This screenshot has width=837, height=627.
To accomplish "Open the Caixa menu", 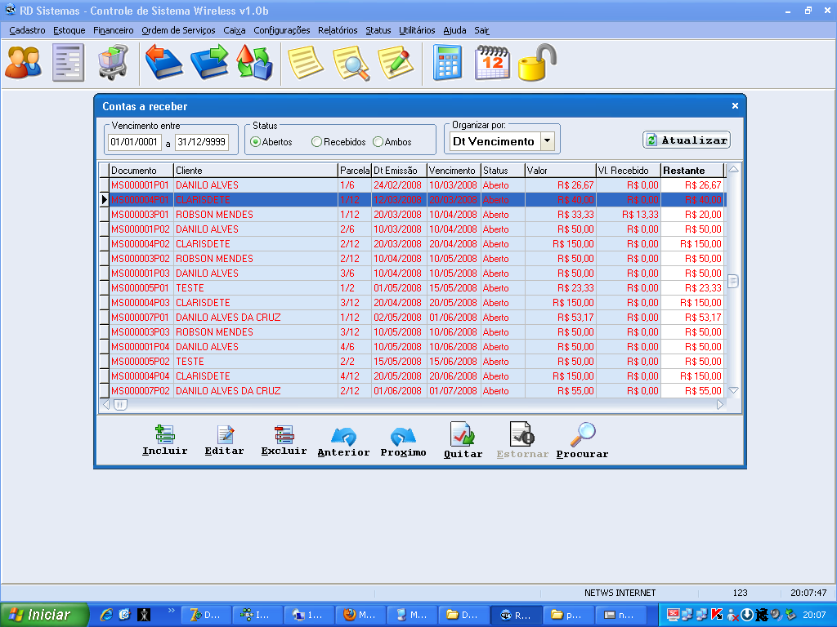I will click(x=235, y=30).
